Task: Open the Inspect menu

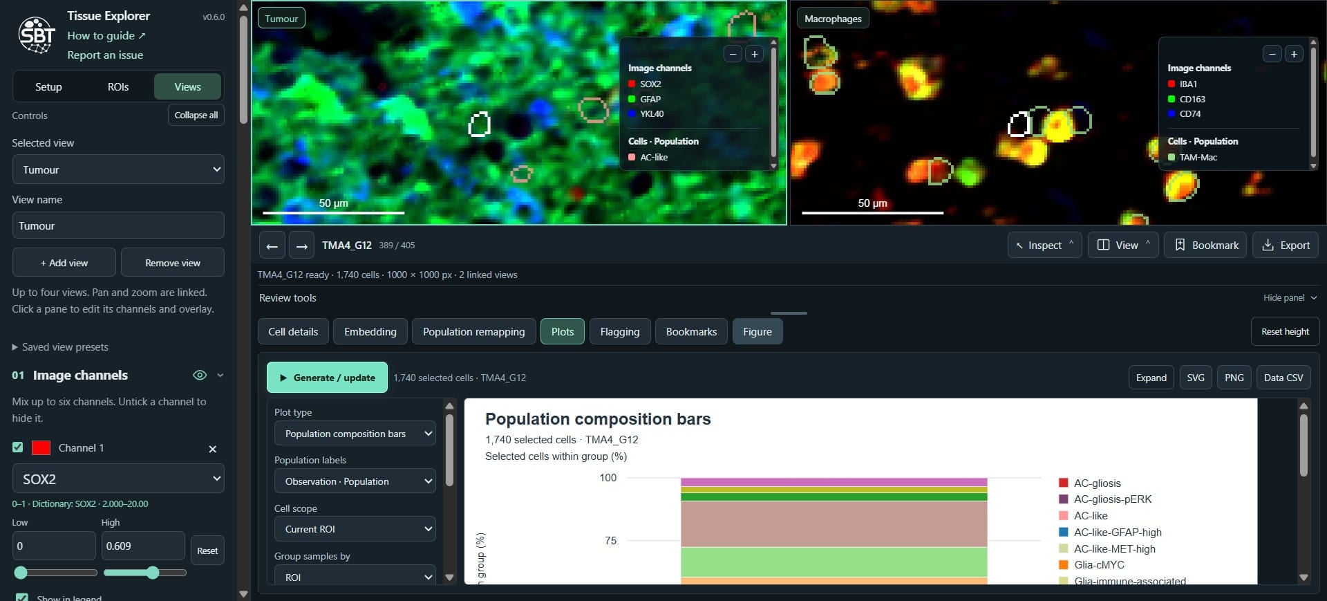Action: 1044,245
